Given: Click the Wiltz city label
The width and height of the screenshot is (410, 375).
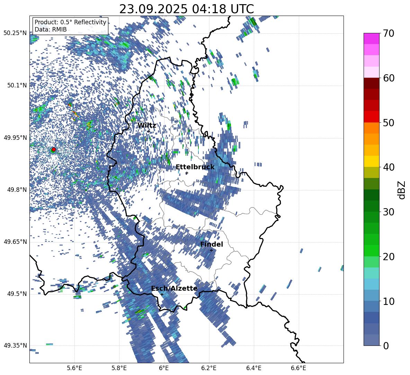Looking at the screenshot, I should (147, 126).
